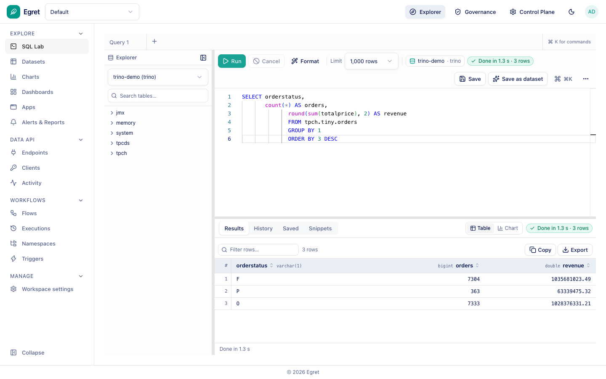Open Namespaces page
This screenshot has height=379, width=606.
pyautogui.click(x=47, y=243)
